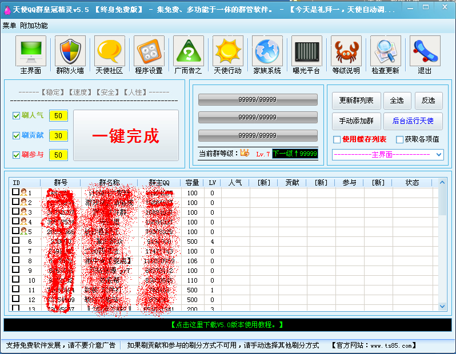Click the 刷人气 value field 50
456x354 pixels.
(x=58, y=116)
